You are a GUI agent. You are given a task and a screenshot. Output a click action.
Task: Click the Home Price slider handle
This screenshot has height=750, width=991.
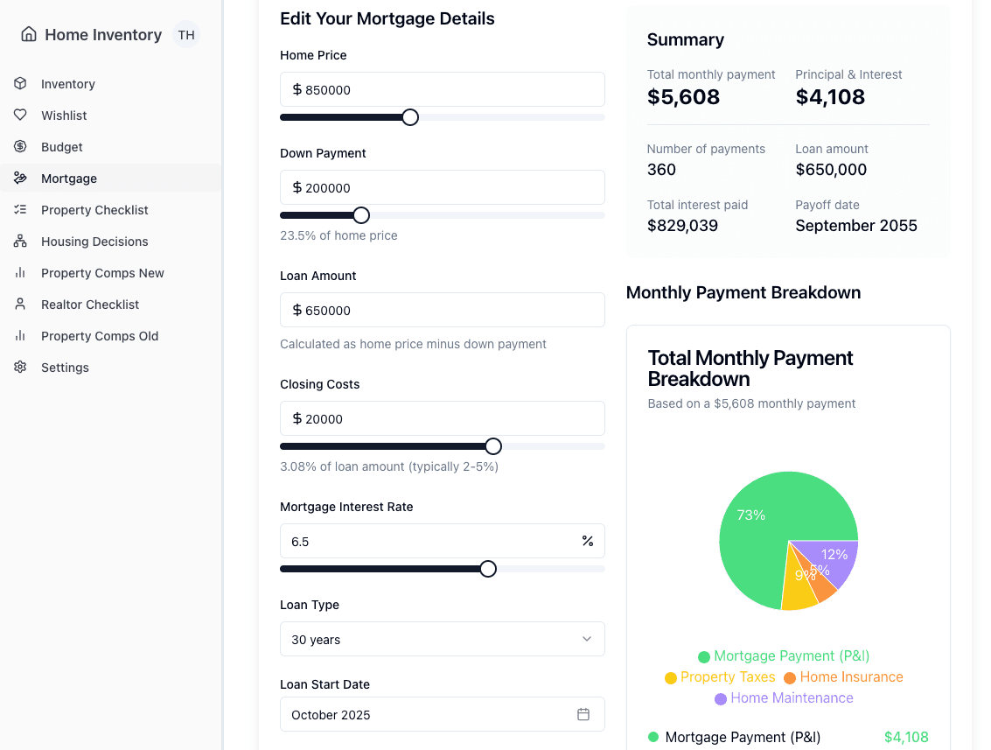tap(410, 117)
